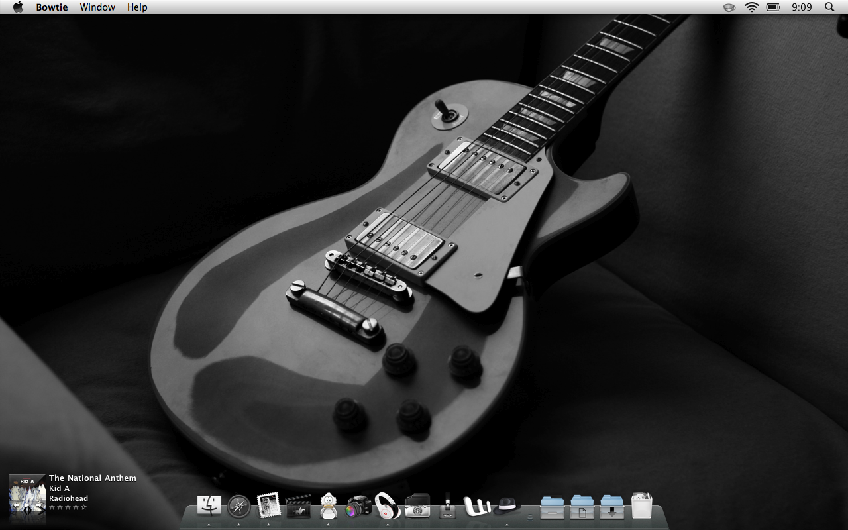Click the 9:09 clock in menu bar

(x=802, y=7)
